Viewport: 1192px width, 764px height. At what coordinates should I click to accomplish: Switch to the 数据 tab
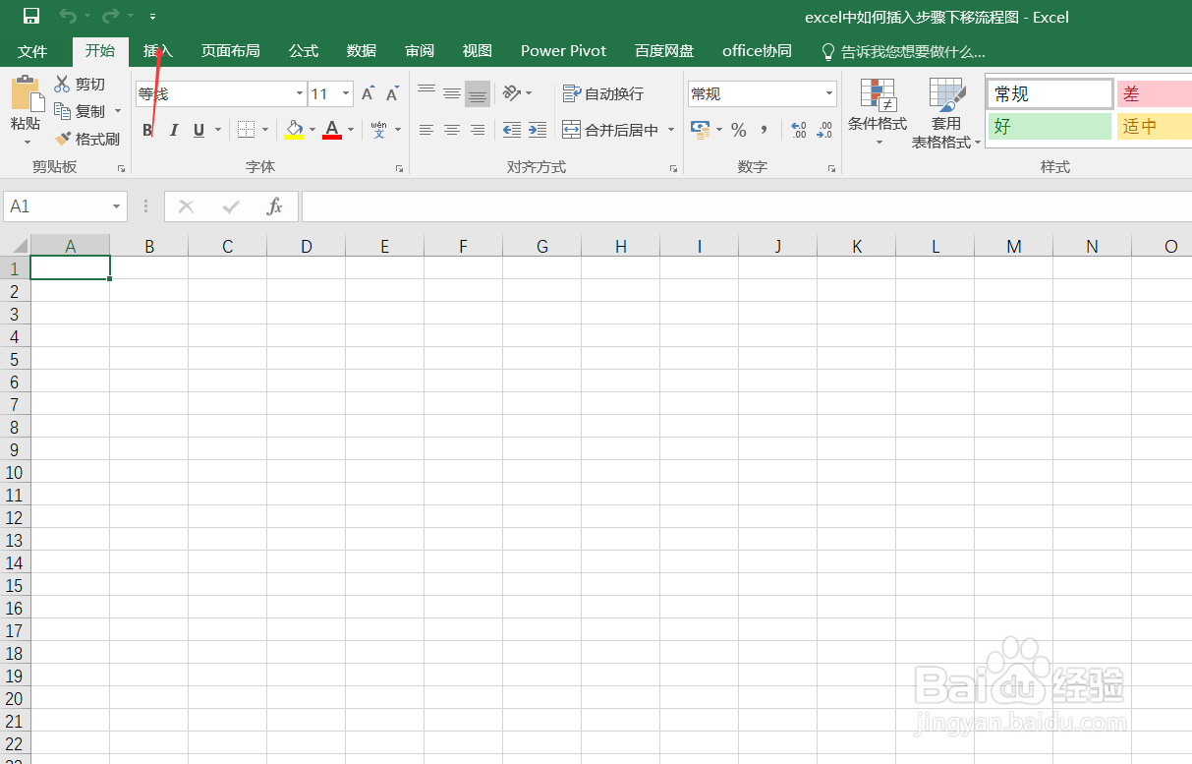click(362, 51)
